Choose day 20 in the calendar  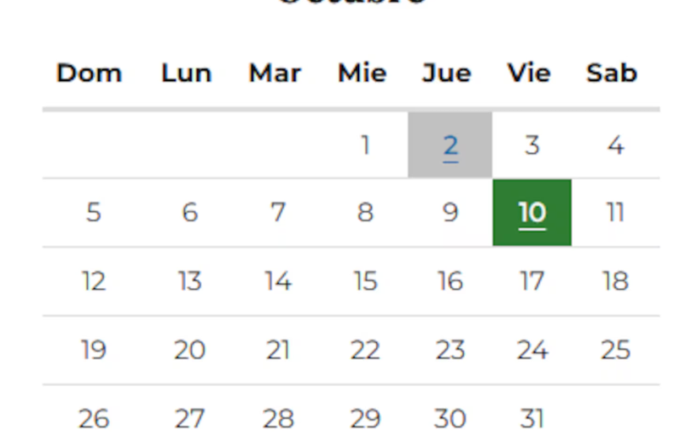pyautogui.click(x=189, y=350)
